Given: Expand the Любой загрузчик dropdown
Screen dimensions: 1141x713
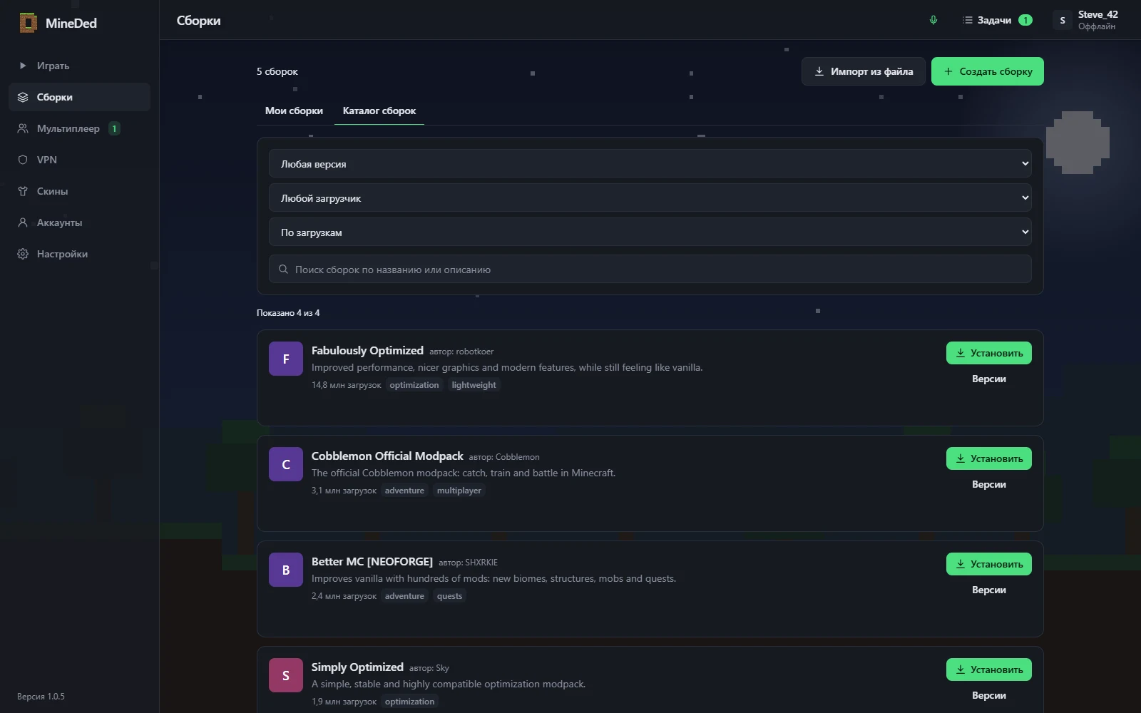Looking at the screenshot, I should pyautogui.click(x=650, y=198).
